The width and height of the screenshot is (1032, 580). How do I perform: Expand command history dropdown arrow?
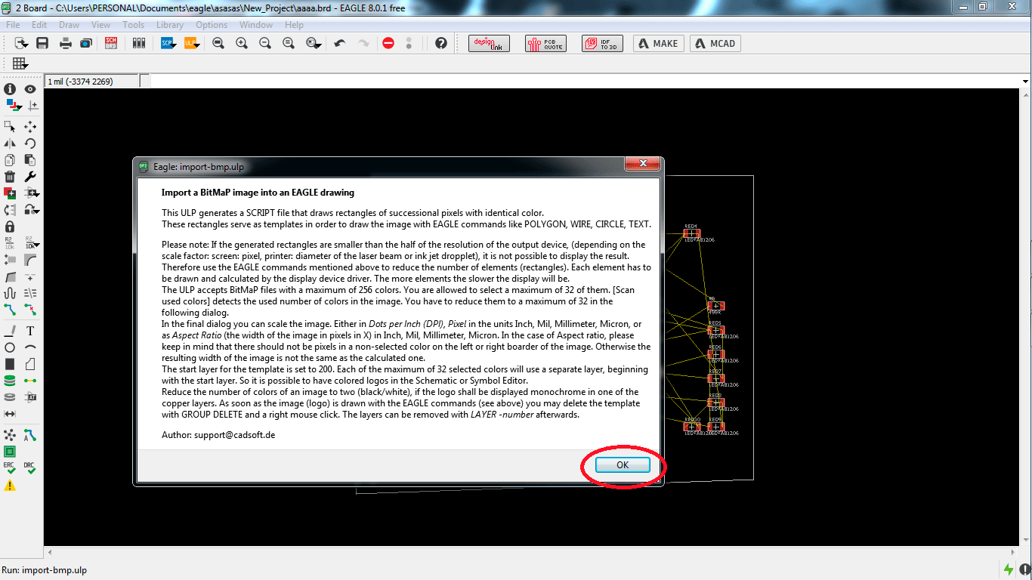pos(1024,81)
